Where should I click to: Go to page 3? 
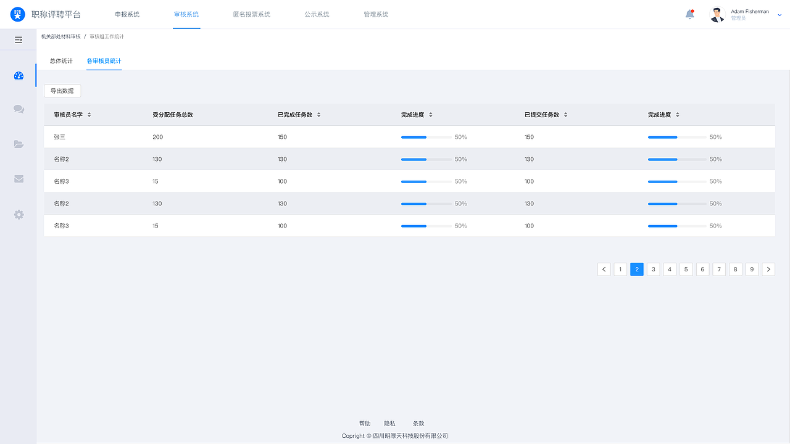pyautogui.click(x=654, y=269)
